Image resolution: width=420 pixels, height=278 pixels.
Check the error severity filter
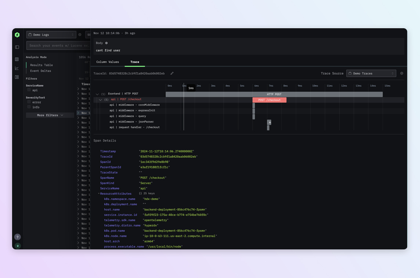point(29,102)
